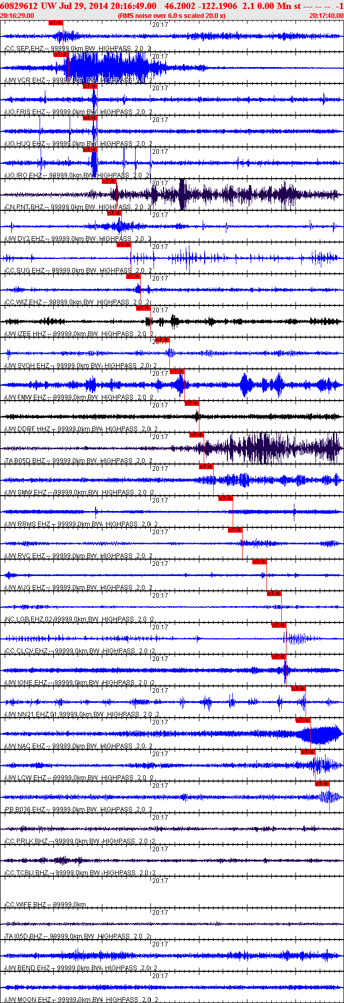Screen dimensions: 344x1003
Task: Click the red pick marker on UW.NAC.EHZ trace
Action: 303,720
